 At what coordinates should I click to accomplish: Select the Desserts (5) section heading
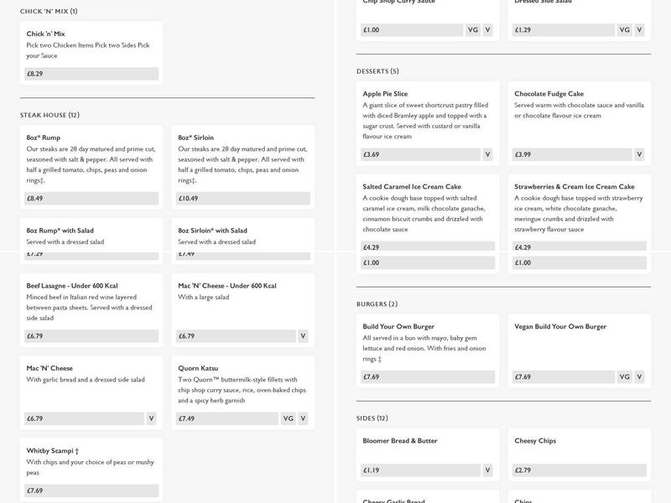pos(377,71)
